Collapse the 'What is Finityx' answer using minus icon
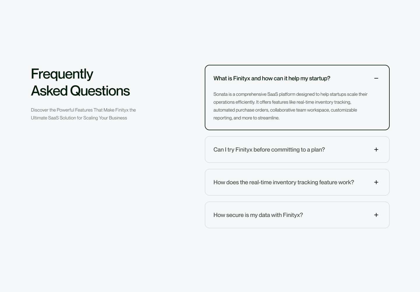This screenshot has height=292, width=420. coord(376,78)
